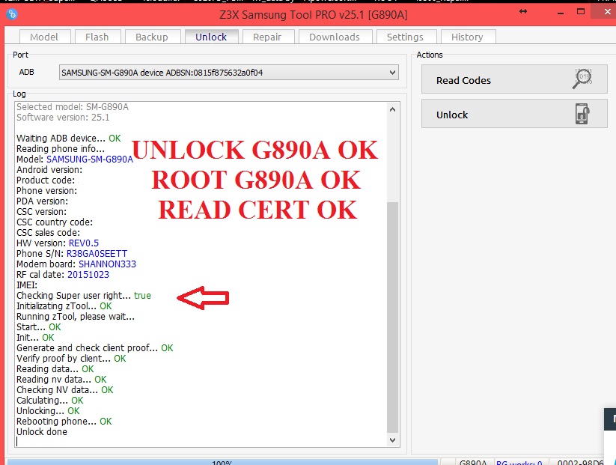Viewport: 616px width, 465px height.
Task: Click 'Modem board: SHANNON333' log line
Action: pyautogui.click(x=76, y=264)
